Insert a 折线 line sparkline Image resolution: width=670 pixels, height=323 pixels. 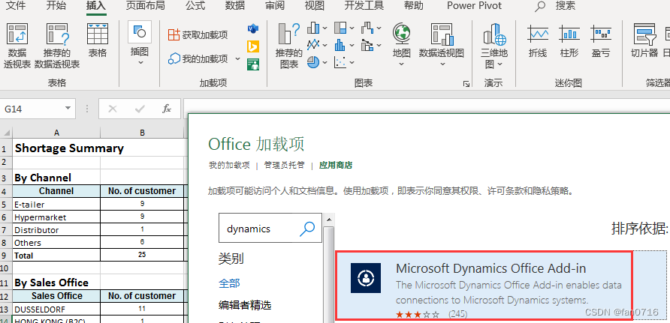[x=538, y=41]
